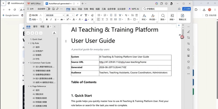Image resolution: width=218 pixels, height=109 pixels.
Task: Click the character border A icon
Action: pyautogui.click(x=92, y=19)
